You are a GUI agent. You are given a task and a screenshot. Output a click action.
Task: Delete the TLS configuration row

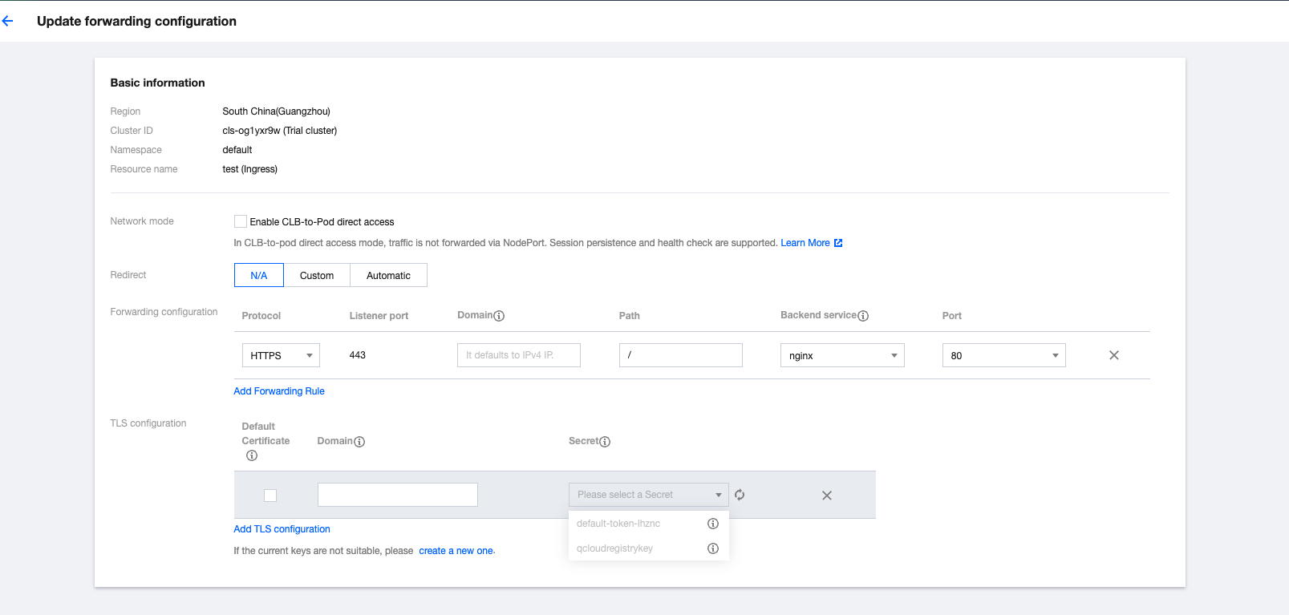click(x=826, y=496)
